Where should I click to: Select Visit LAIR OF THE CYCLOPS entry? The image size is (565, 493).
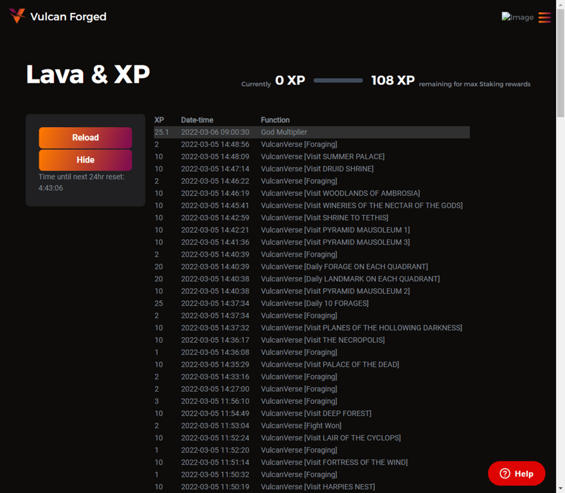coord(331,438)
